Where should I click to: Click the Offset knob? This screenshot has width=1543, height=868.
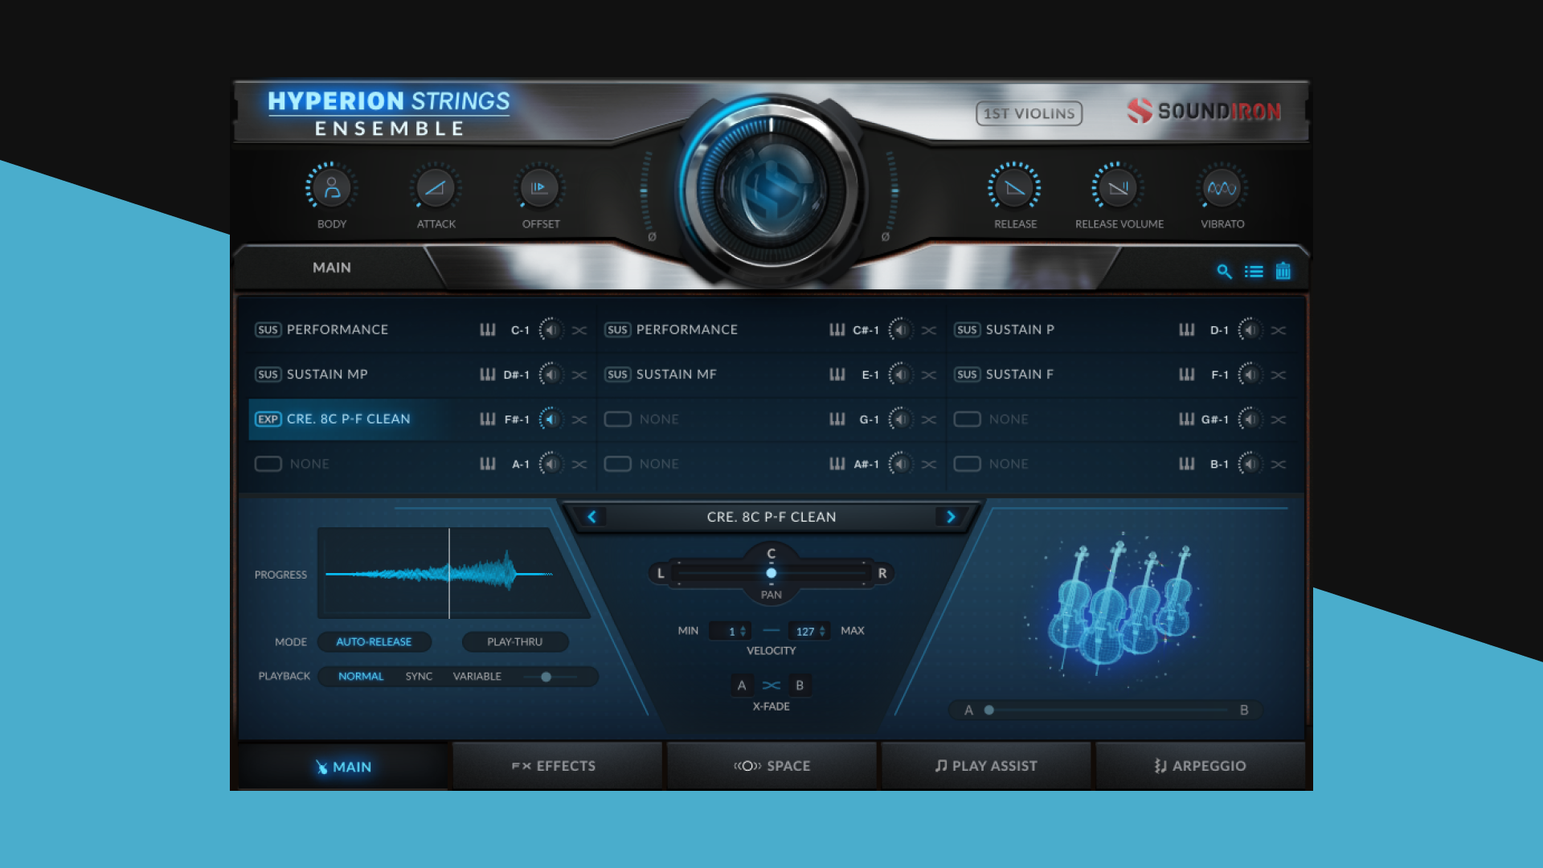tap(539, 188)
